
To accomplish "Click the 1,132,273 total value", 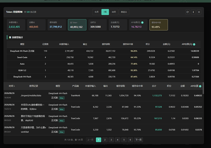I will click(157, 96).
